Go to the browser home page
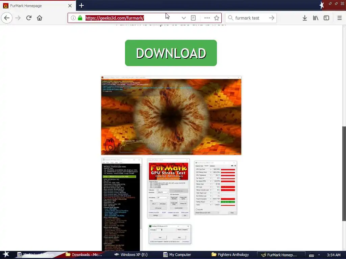 tap(40, 18)
